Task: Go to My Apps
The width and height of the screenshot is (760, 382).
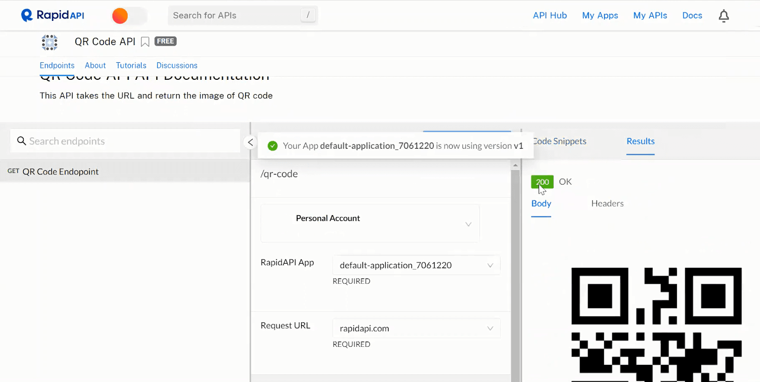Action: click(x=600, y=15)
